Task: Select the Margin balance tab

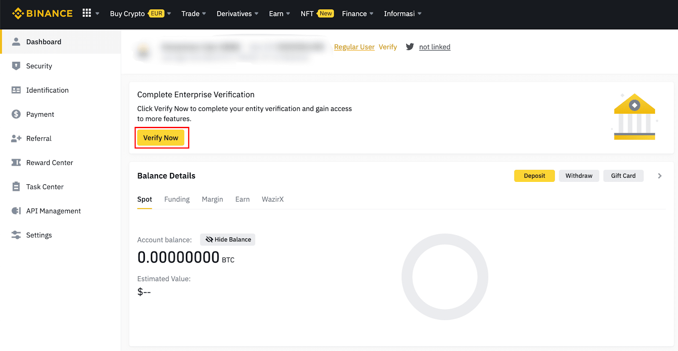Action: click(x=212, y=199)
